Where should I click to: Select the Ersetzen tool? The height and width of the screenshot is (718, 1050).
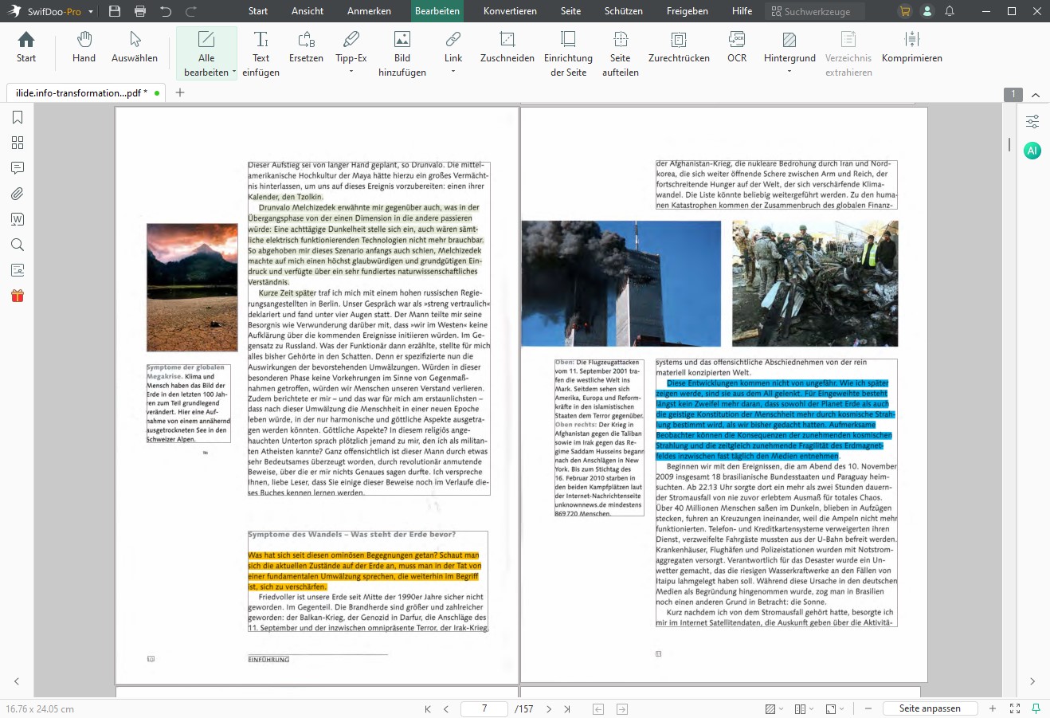tap(306, 48)
